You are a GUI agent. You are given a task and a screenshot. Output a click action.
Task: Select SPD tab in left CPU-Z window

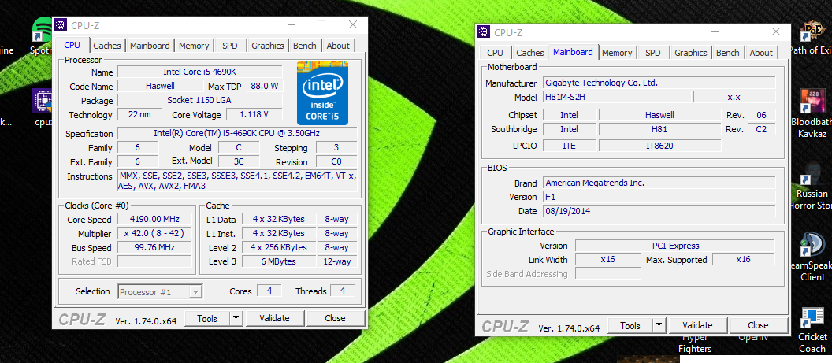pyautogui.click(x=230, y=46)
